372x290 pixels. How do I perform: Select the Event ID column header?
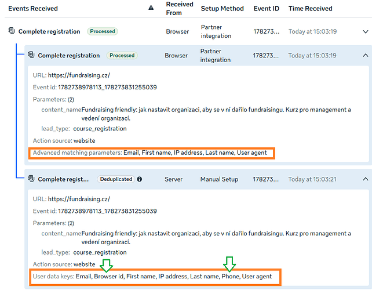tap(267, 9)
